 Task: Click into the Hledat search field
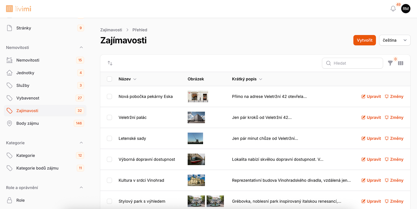[x=352, y=63]
